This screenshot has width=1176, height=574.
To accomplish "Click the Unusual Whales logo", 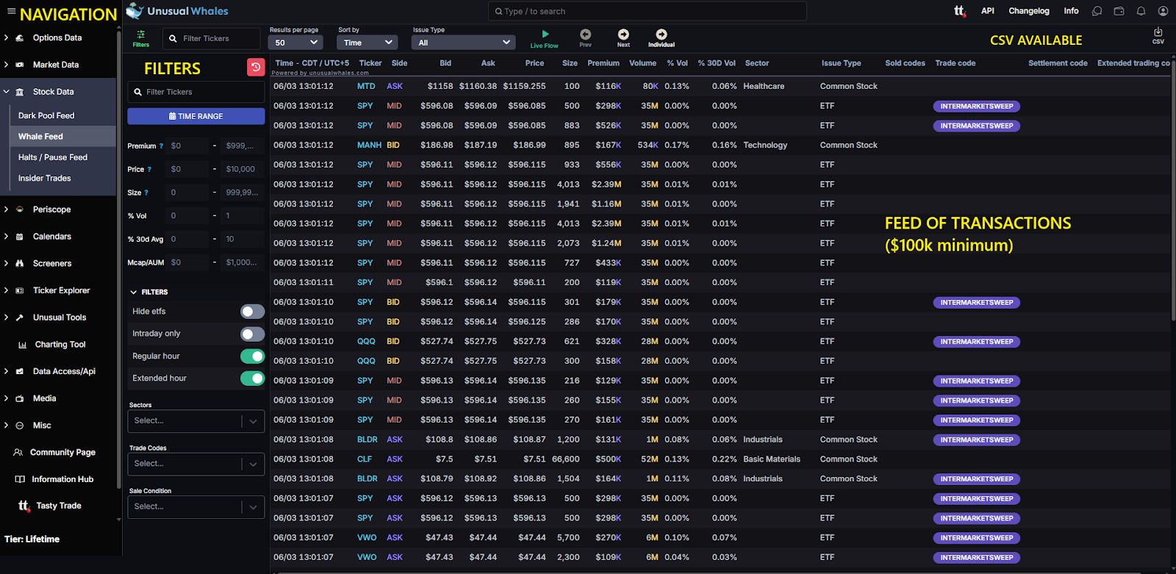I will coord(177,11).
